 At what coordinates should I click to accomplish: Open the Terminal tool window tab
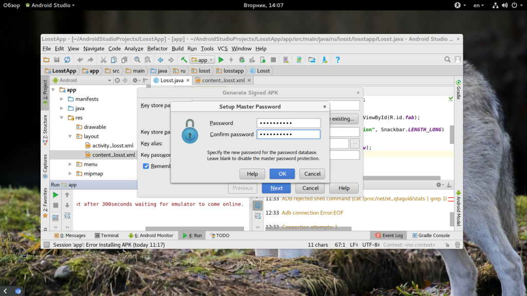(x=106, y=235)
